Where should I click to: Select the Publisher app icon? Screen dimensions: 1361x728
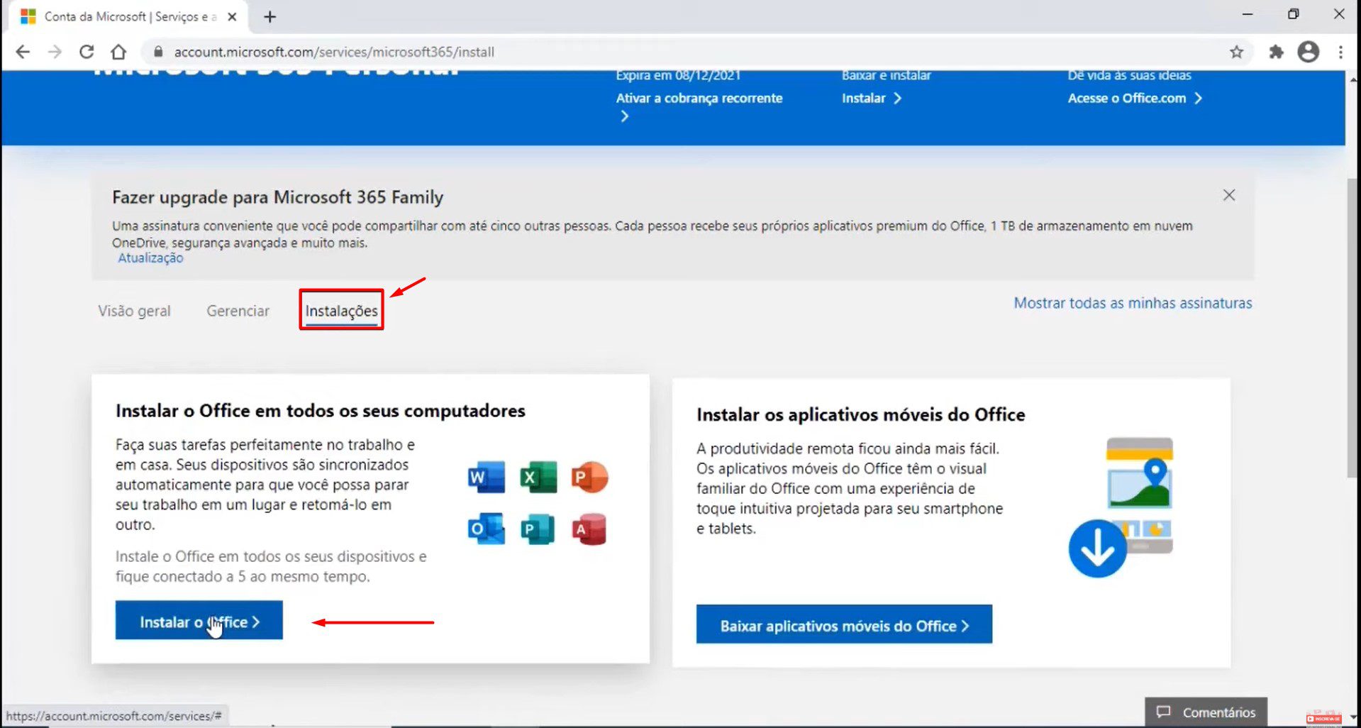tap(538, 529)
